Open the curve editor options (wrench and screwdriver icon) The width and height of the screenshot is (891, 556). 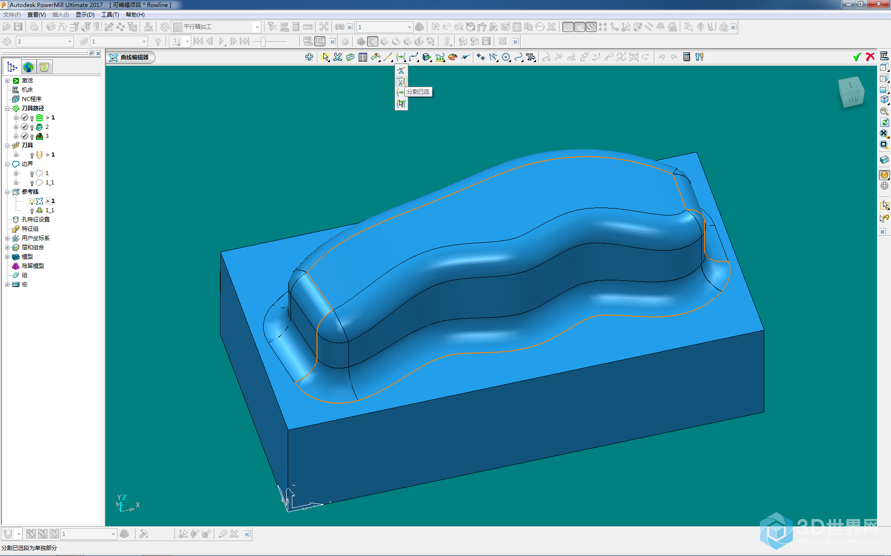tap(699, 57)
